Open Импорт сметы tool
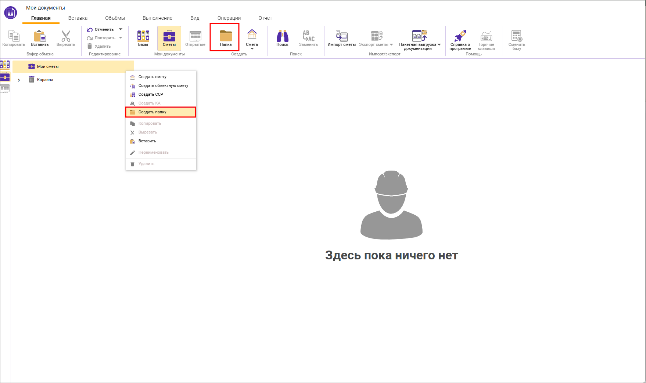646x383 pixels. pyautogui.click(x=341, y=38)
